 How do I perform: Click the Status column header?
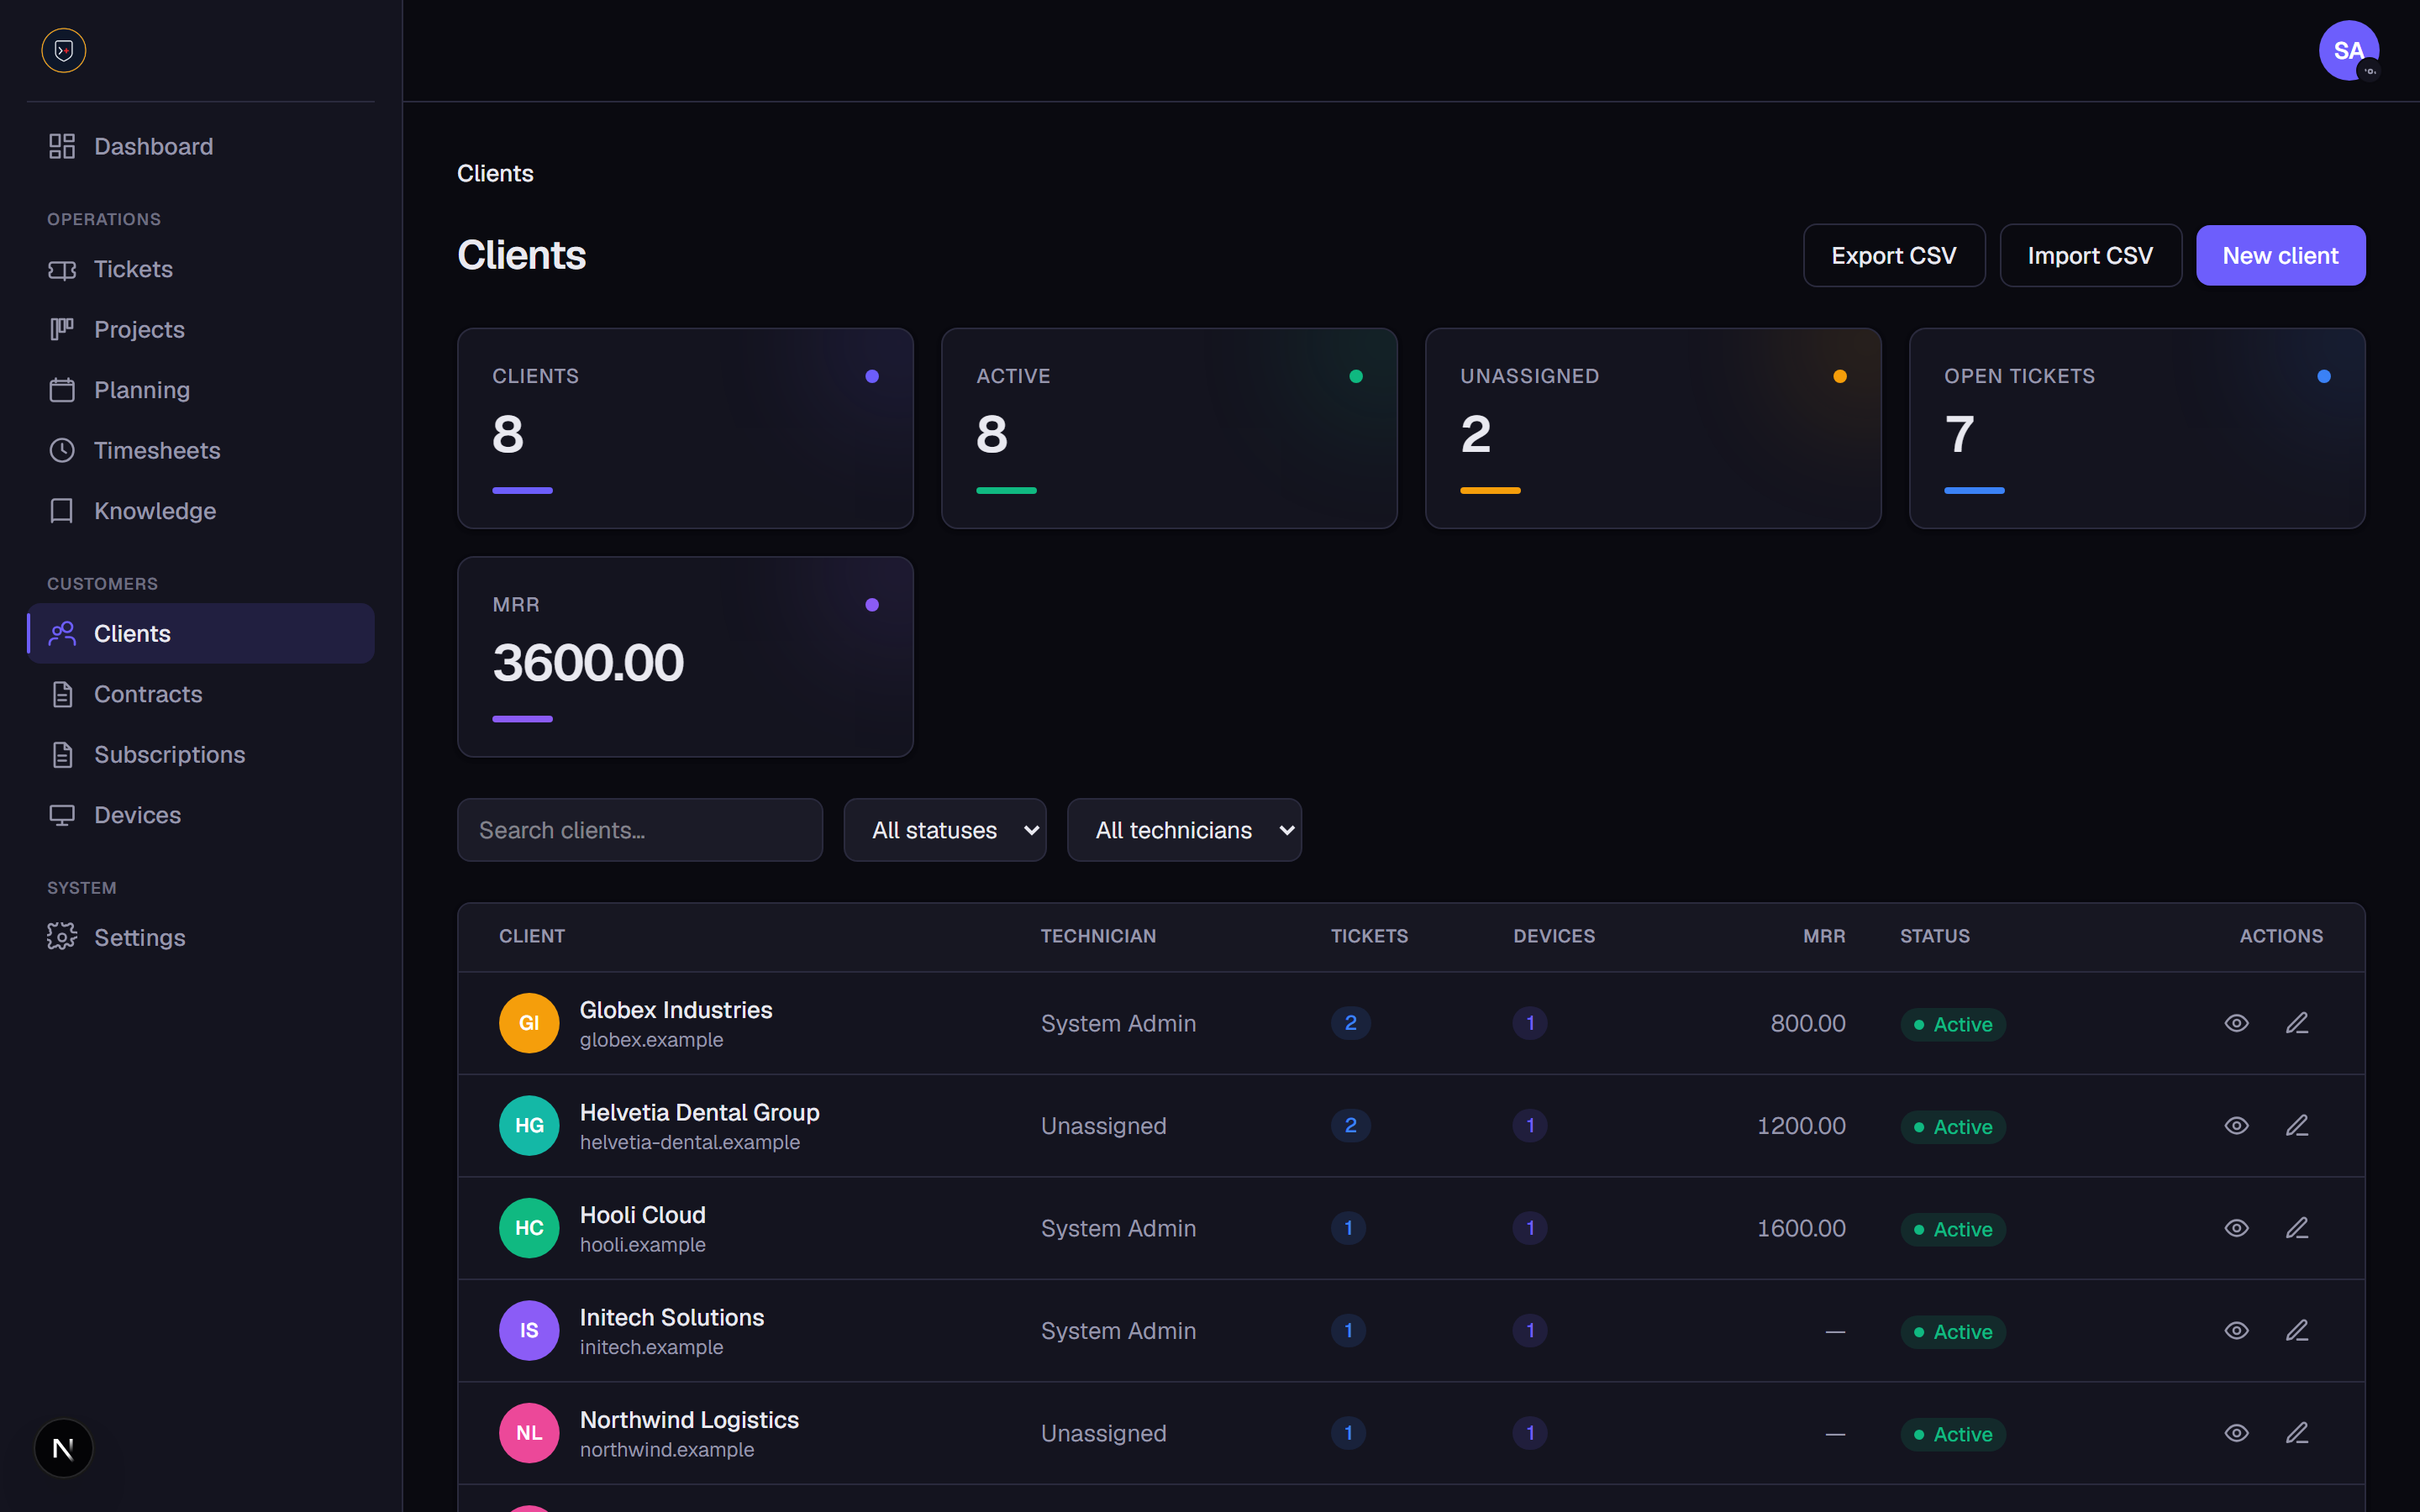tap(1934, 936)
